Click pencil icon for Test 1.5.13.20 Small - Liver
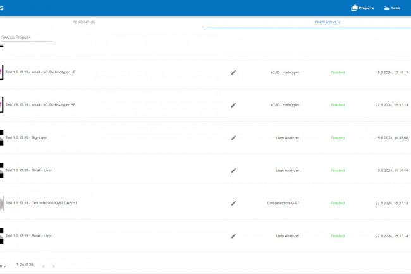Image resolution: width=411 pixels, height=274 pixels. [x=233, y=171]
